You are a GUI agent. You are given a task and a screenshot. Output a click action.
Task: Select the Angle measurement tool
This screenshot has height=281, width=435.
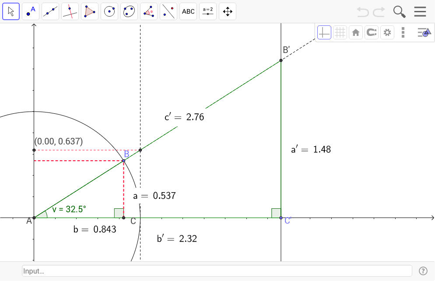pyautogui.click(x=149, y=11)
